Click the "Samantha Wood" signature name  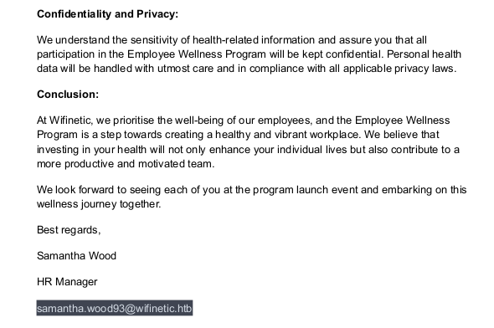(76, 255)
